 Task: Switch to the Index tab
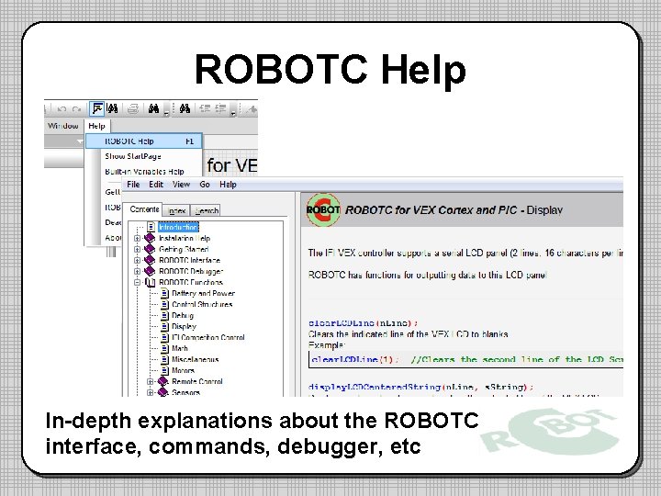coord(176,210)
